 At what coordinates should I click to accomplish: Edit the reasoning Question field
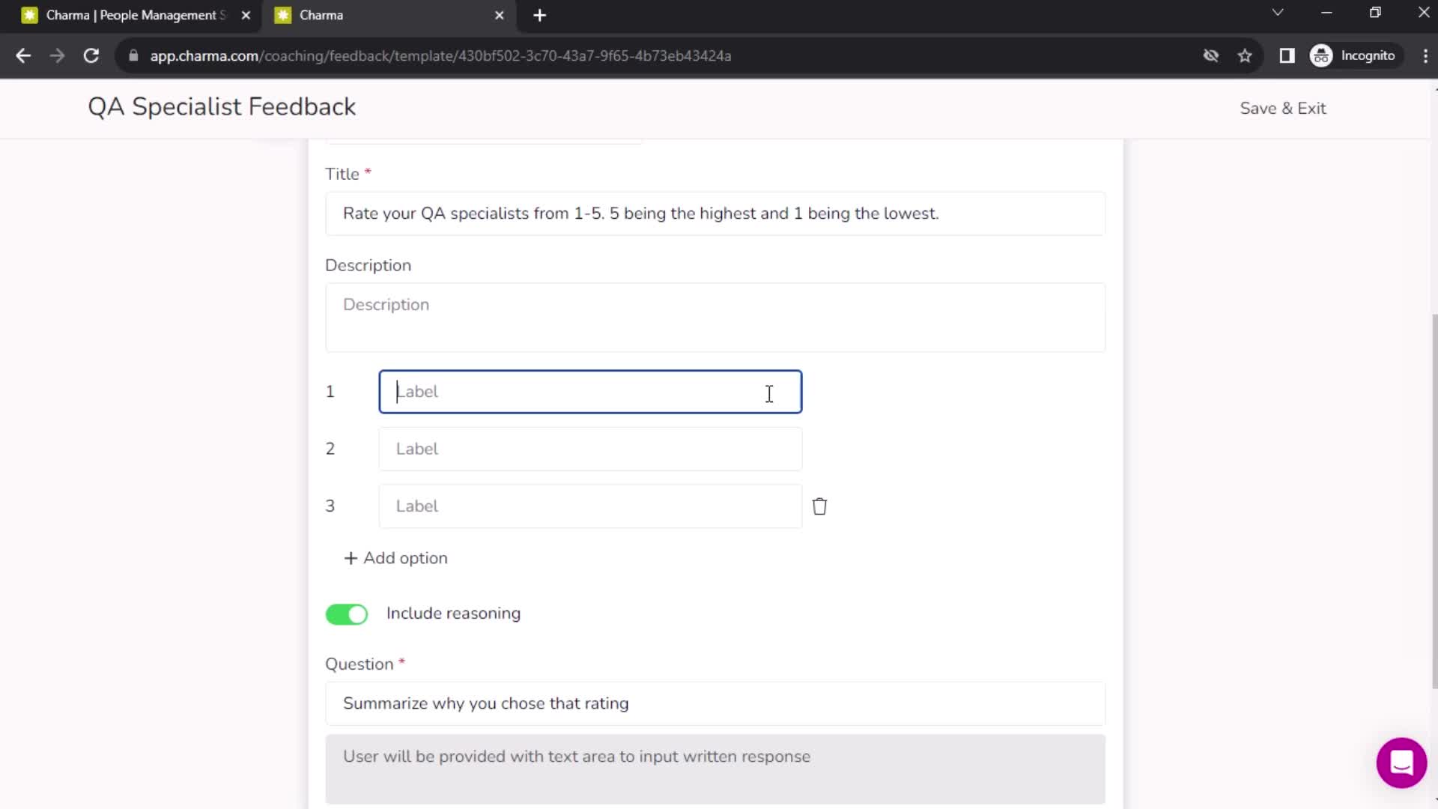click(x=715, y=703)
